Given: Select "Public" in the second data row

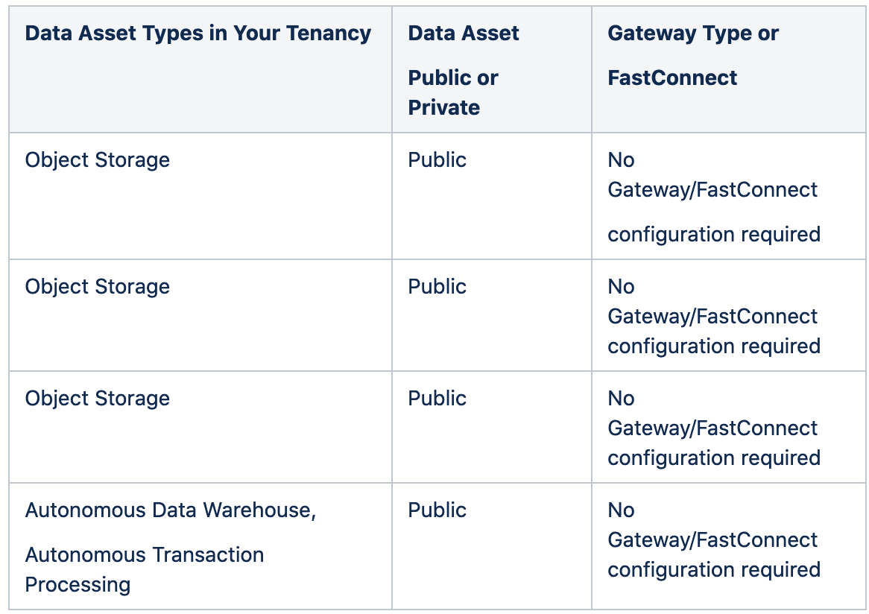Looking at the screenshot, I should (x=437, y=287).
